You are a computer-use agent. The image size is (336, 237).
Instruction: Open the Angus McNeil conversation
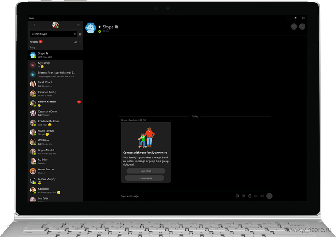coord(55,152)
